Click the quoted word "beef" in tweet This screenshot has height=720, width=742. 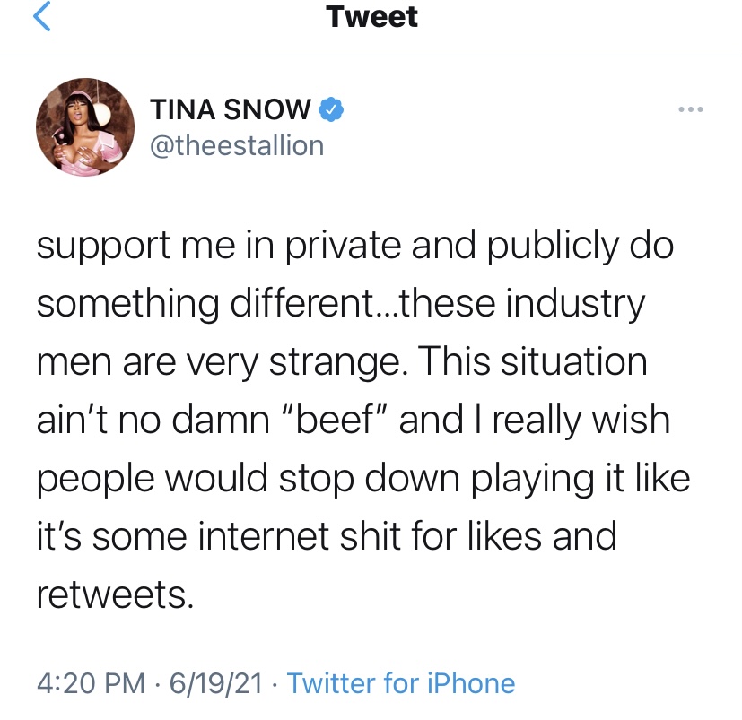click(x=335, y=419)
